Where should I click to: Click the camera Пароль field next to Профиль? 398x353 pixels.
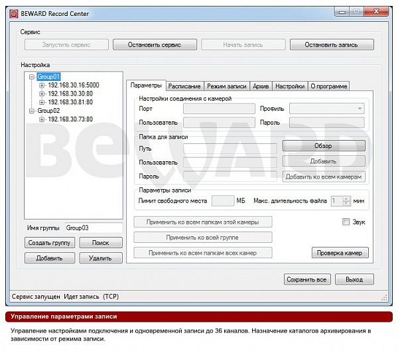coord(327,122)
